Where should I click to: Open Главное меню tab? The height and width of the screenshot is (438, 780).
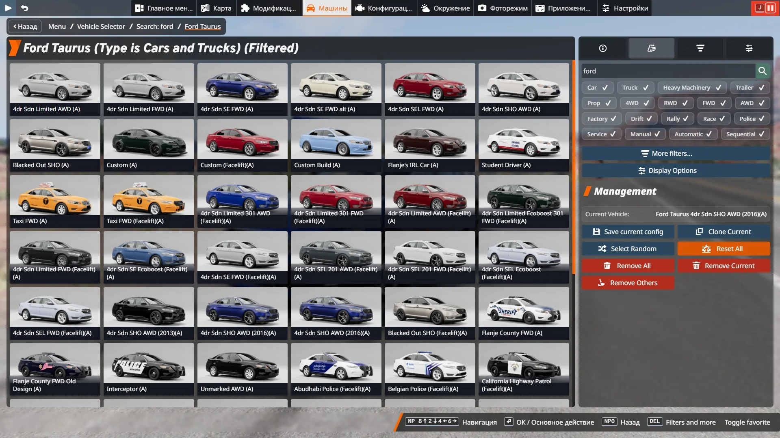(x=164, y=8)
